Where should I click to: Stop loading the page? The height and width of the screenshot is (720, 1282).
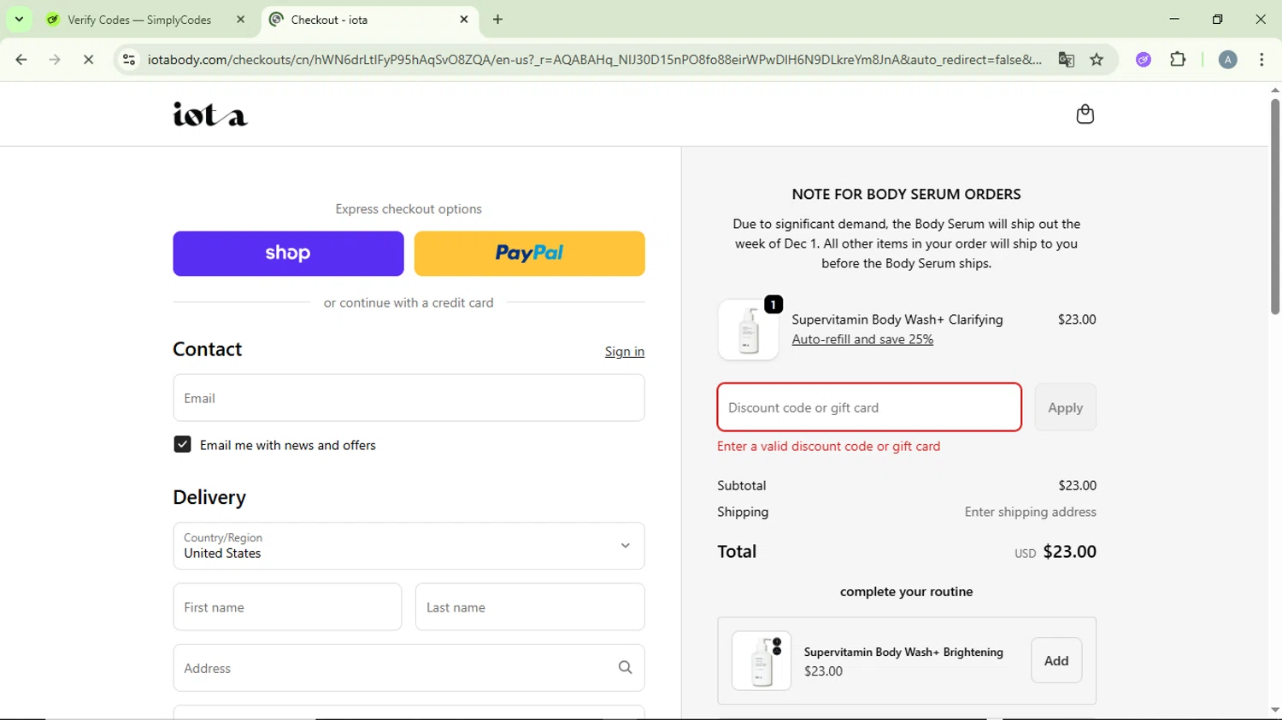click(88, 60)
